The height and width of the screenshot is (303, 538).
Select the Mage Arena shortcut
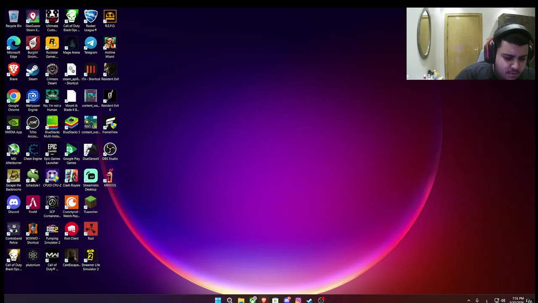pyautogui.click(x=71, y=46)
